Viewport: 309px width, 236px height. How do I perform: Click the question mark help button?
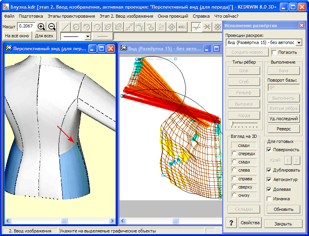pos(231,223)
